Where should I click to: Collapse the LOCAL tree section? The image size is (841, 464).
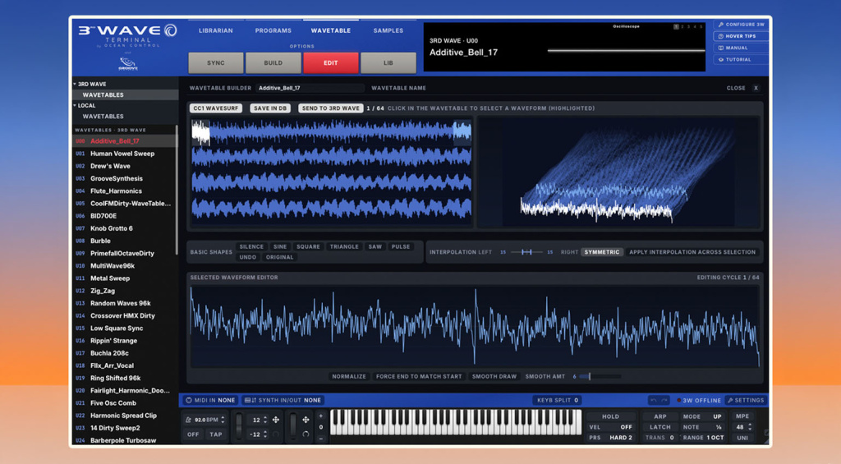click(75, 106)
